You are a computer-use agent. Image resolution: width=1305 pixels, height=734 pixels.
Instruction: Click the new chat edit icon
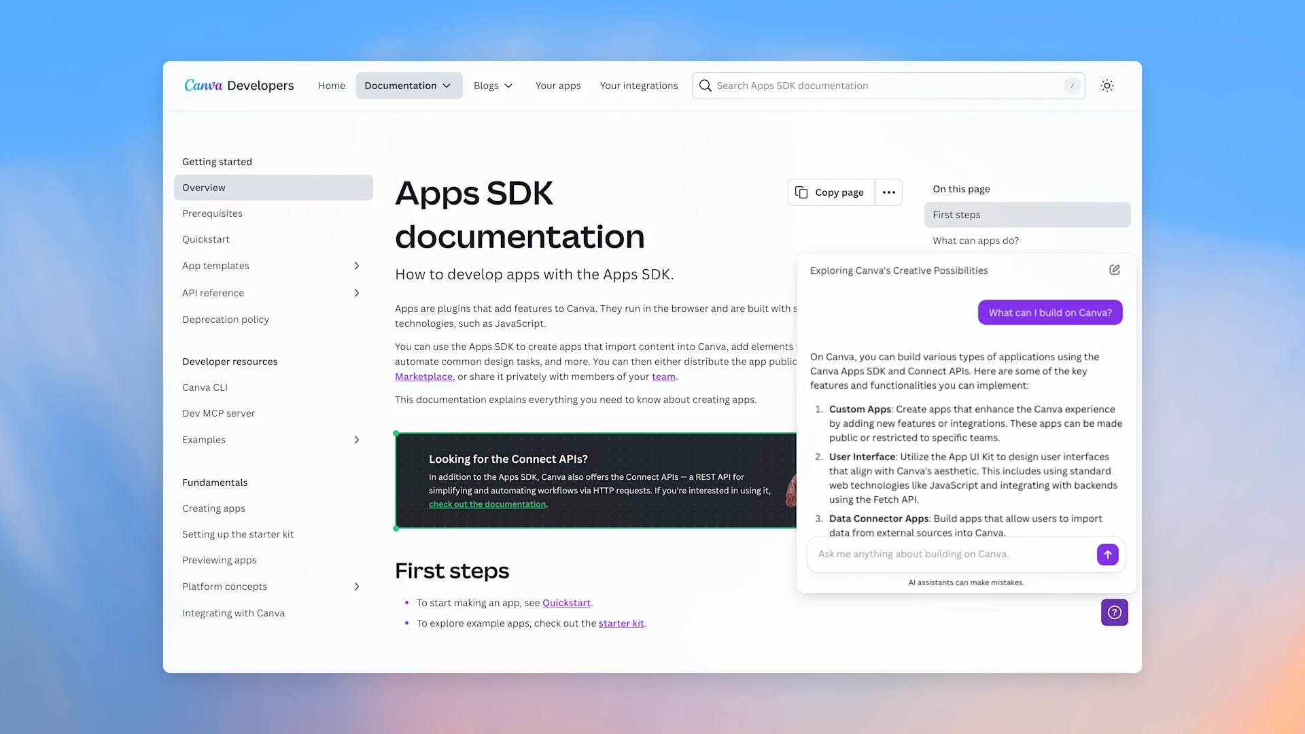(1115, 270)
